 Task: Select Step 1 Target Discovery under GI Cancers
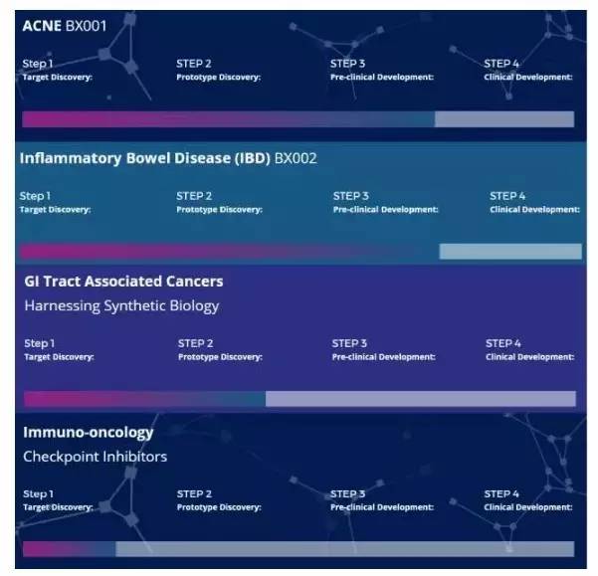coord(59,350)
